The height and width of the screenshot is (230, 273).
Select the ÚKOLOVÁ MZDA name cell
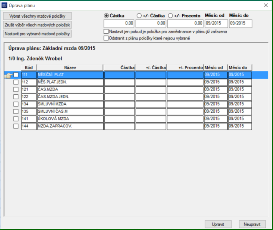70,119
